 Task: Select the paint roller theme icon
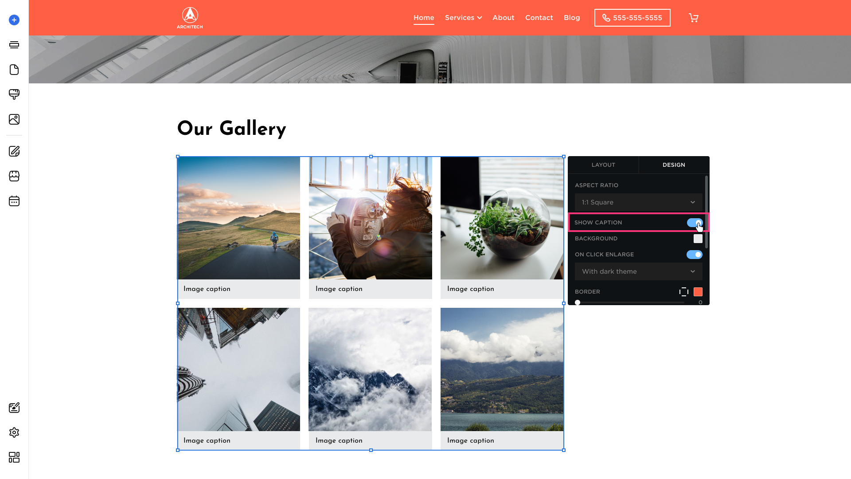pyautogui.click(x=14, y=94)
